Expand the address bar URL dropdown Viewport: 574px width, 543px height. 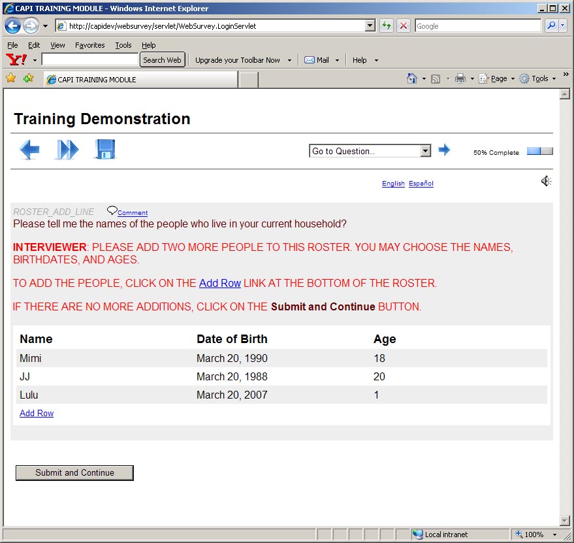tap(370, 26)
